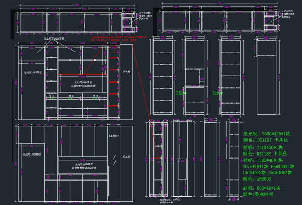This screenshot has width=302, height=205.
Task: Click the green 封板 600*40*1块 text
Action: 261,188
